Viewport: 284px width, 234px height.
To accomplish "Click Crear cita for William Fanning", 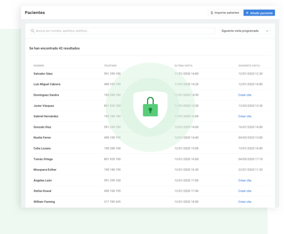I will click(x=245, y=202).
